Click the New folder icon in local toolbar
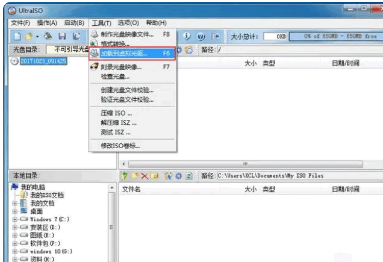This screenshot has height=262, width=383. (134, 176)
